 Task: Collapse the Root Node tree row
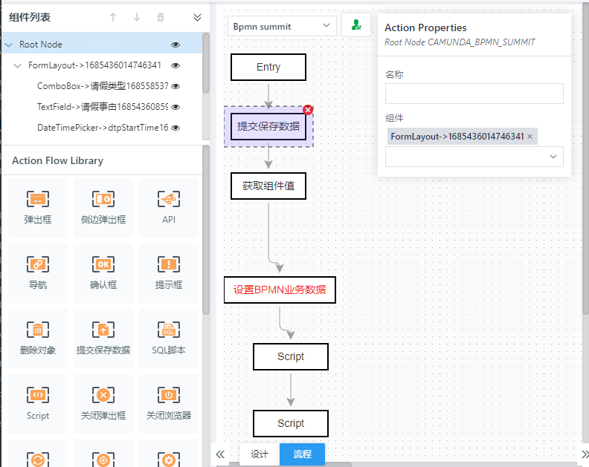pos(9,45)
